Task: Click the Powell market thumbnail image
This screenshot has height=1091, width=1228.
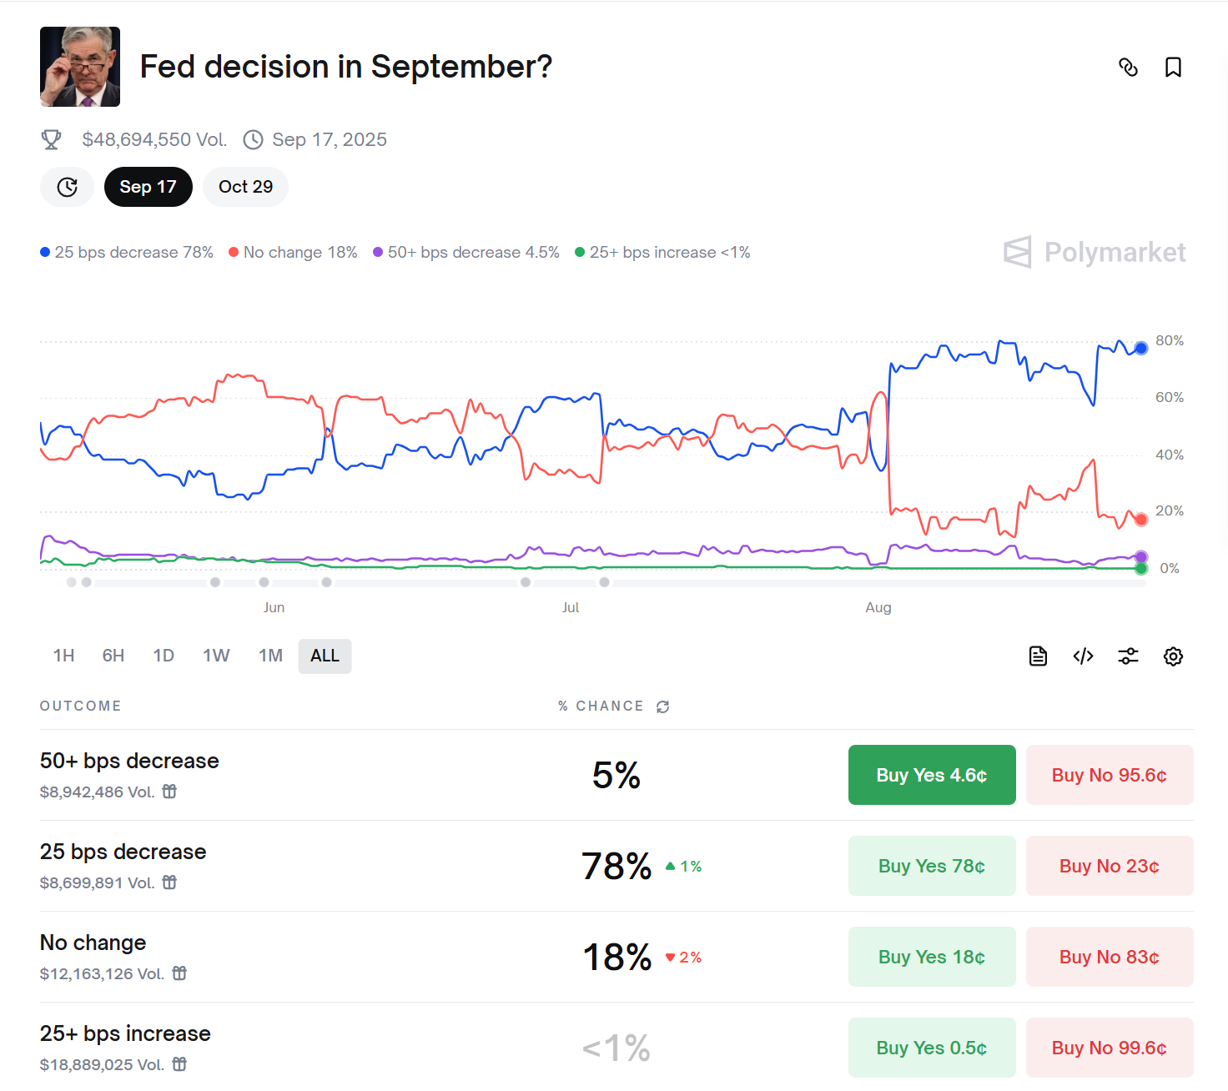Action: [x=80, y=67]
